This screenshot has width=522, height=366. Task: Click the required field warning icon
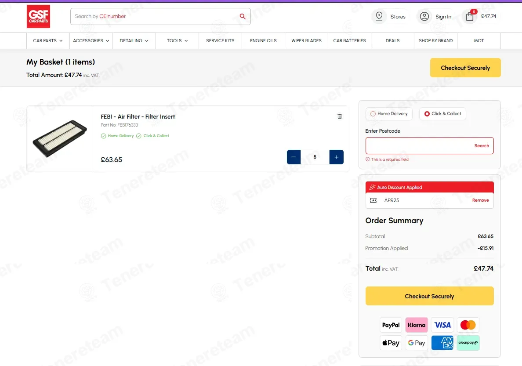(x=367, y=159)
